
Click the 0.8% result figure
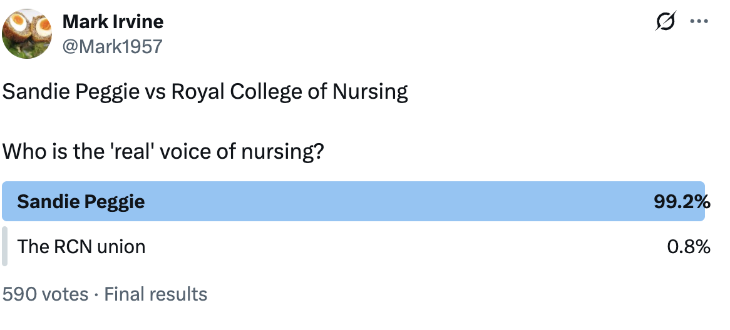(x=689, y=247)
